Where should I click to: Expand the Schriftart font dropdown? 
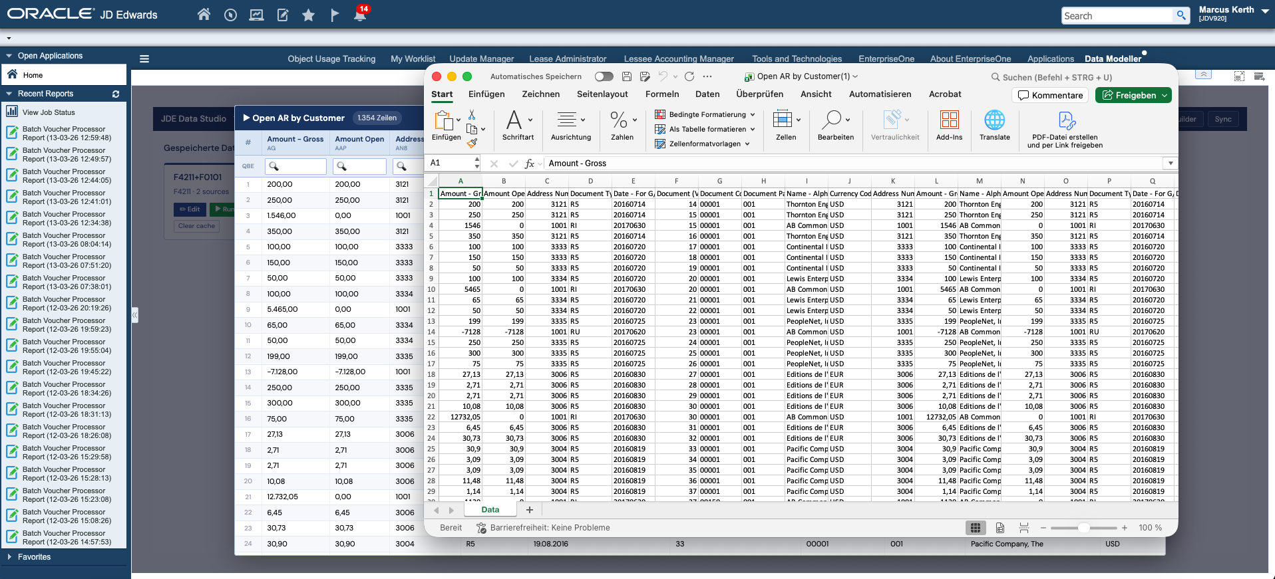[530, 120]
